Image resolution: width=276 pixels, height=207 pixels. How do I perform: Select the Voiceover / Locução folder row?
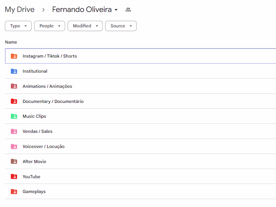[x=138, y=147]
